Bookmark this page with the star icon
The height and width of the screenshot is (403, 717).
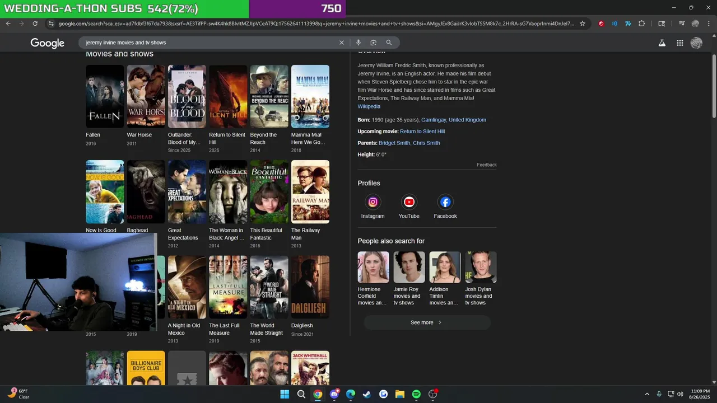pyautogui.click(x=583, y=24)
